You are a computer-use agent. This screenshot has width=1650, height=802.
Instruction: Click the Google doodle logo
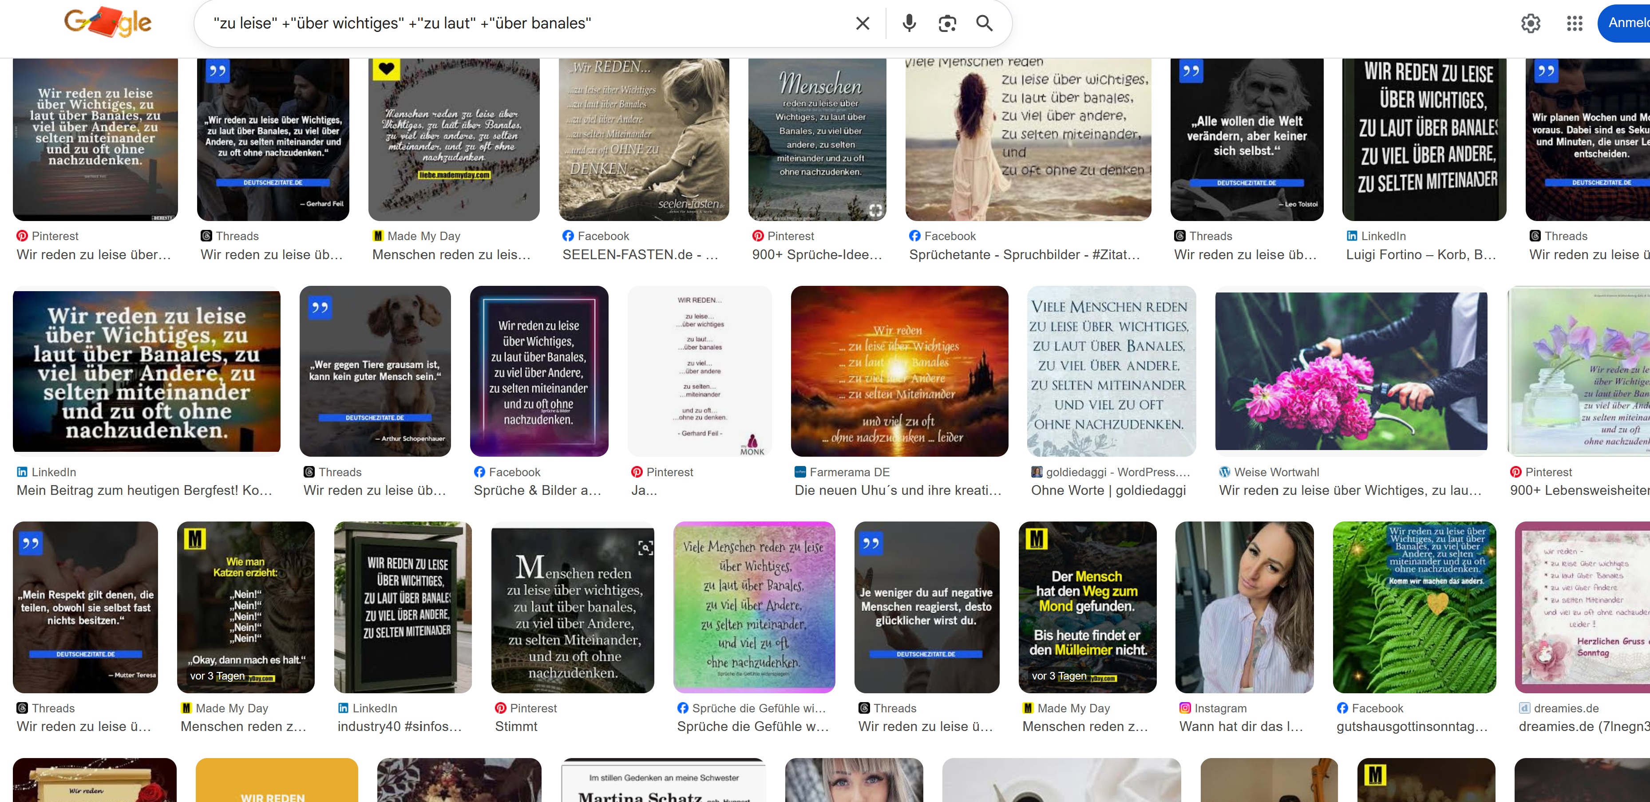coord(107,23)
